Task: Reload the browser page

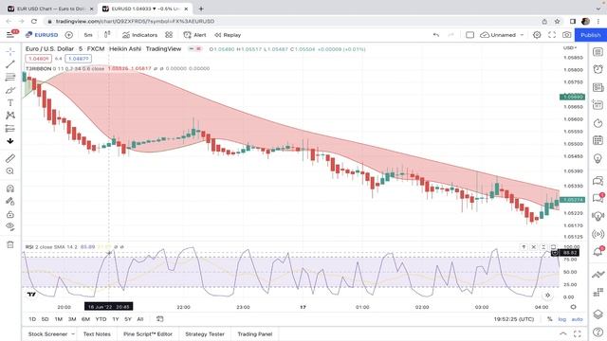Action: point(34,21)
